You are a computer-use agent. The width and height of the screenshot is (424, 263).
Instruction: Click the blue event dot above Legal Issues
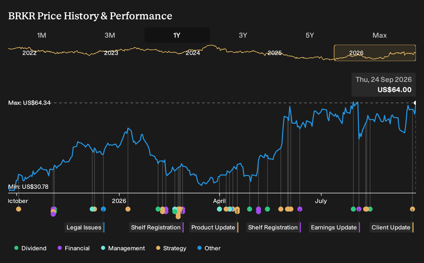tap(103, 209)
